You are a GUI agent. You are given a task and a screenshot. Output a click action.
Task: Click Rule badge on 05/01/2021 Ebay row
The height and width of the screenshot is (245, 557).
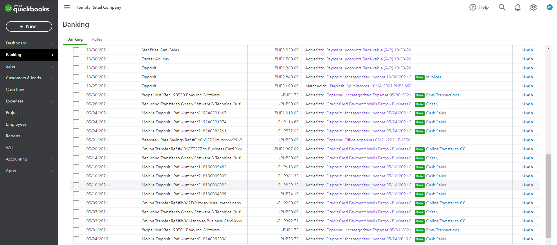click(x=419, y=230)
